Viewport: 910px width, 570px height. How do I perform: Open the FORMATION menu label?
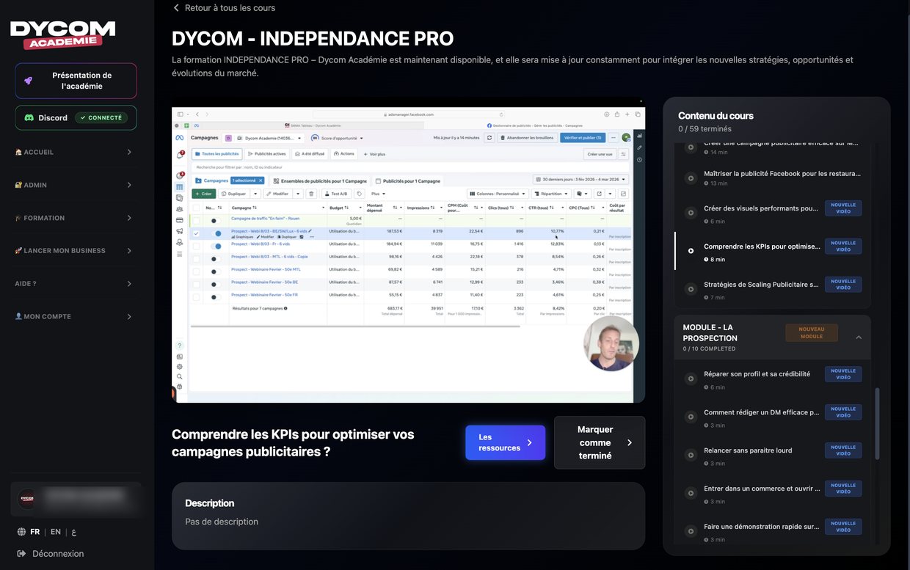coord(44,218)
